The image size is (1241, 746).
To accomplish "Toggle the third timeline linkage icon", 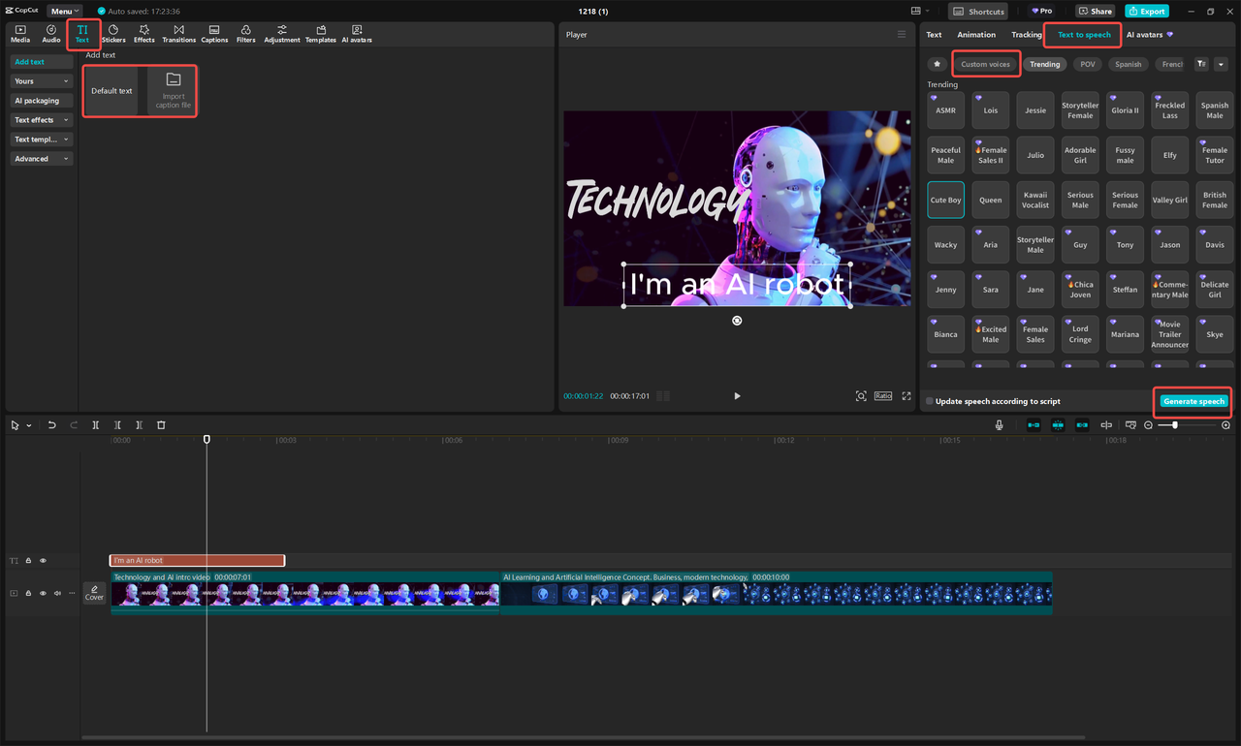I will pyautogui.click(x=1082, y=425).
